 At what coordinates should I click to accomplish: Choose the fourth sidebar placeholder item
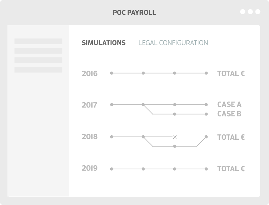click(x=38, y=70)
